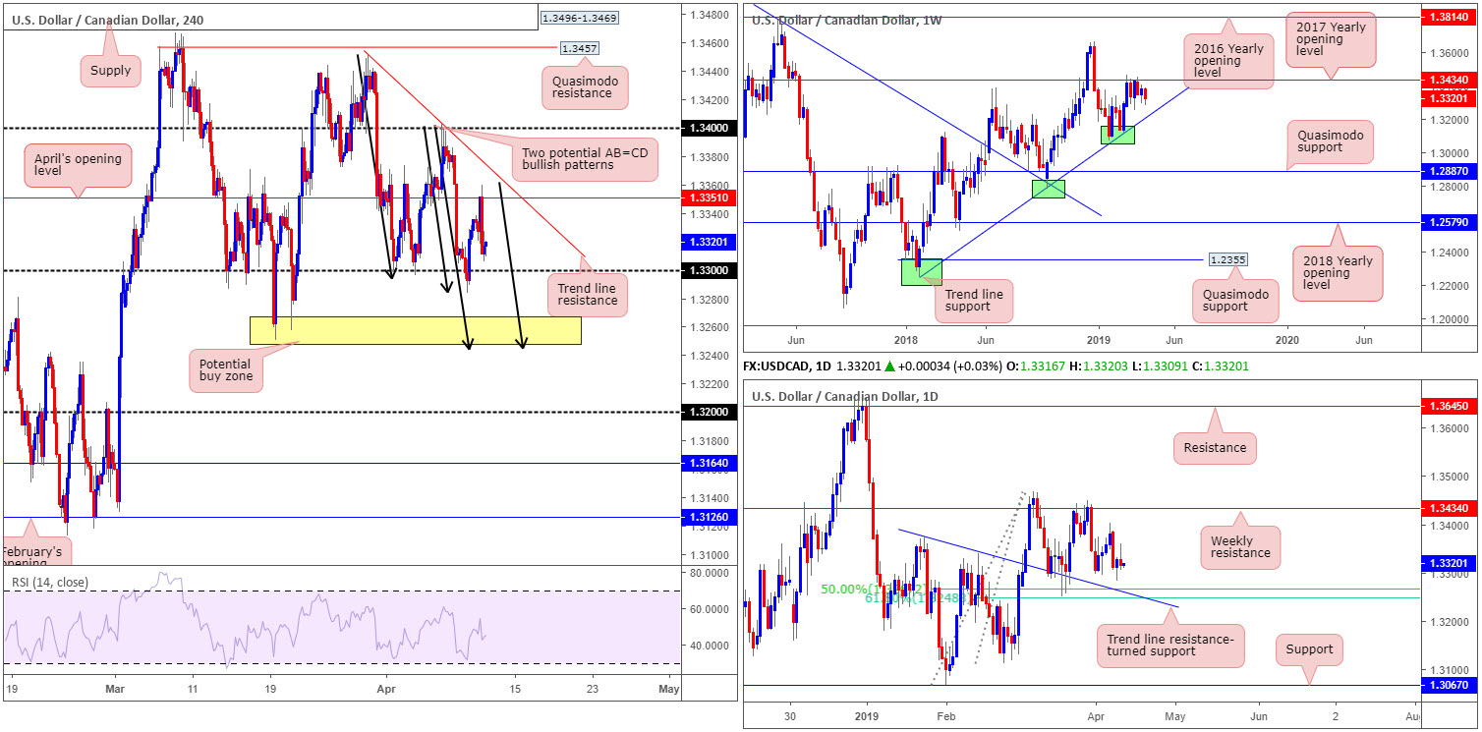The width and height of the screenshot is (1482, 732).
Task: Click the 'Support' callout on daily chart
Action: point(1309,648)
